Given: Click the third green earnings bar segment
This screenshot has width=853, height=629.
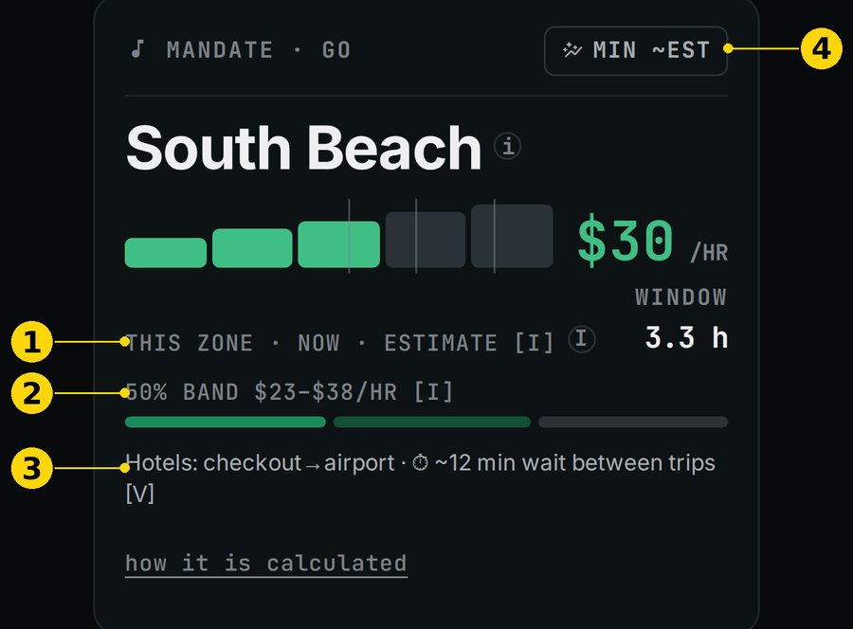Looking at the screenshot, I should (338, 244).
